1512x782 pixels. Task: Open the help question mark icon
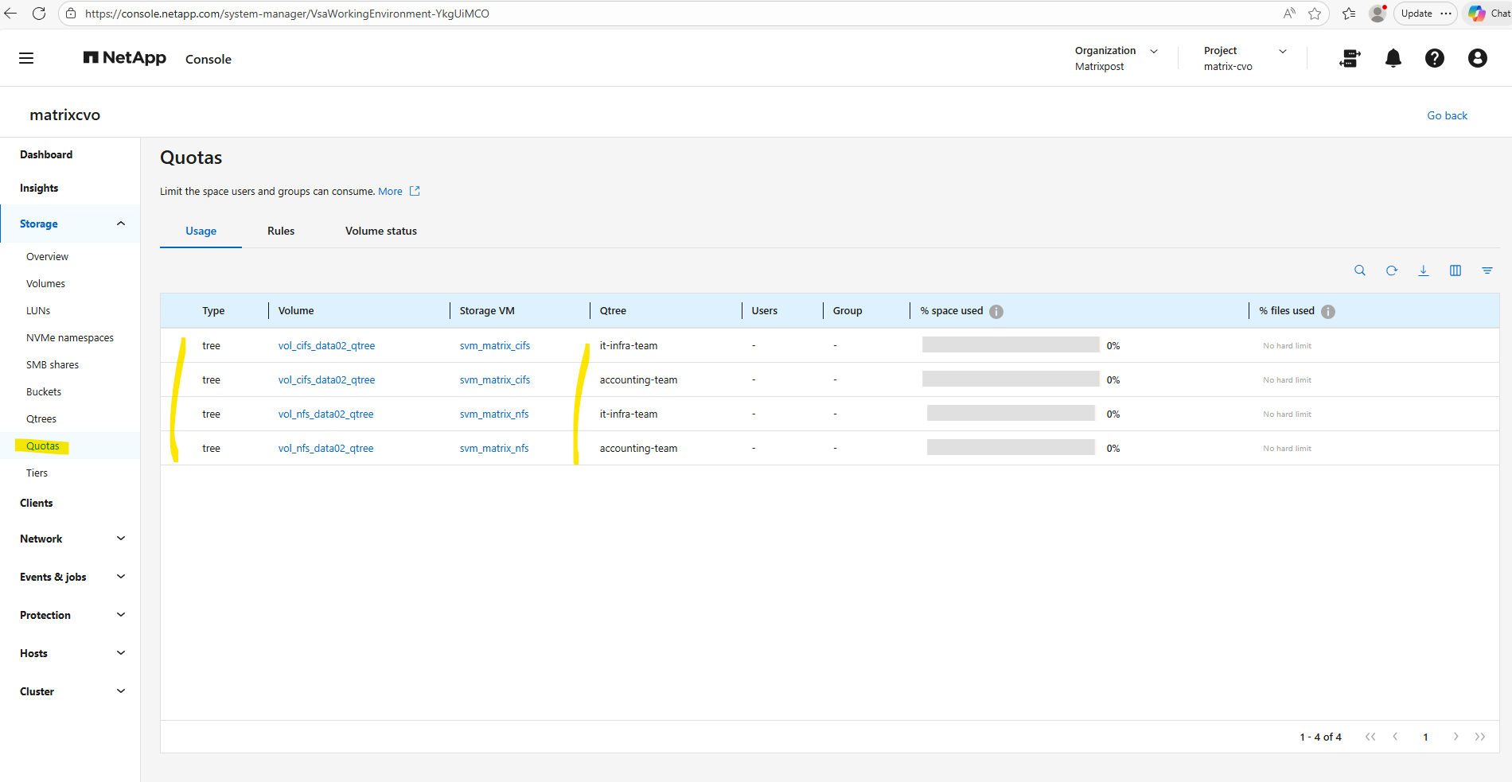1434,58
